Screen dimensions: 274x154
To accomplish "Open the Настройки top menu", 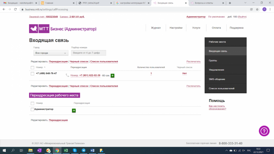I will 176,28.
